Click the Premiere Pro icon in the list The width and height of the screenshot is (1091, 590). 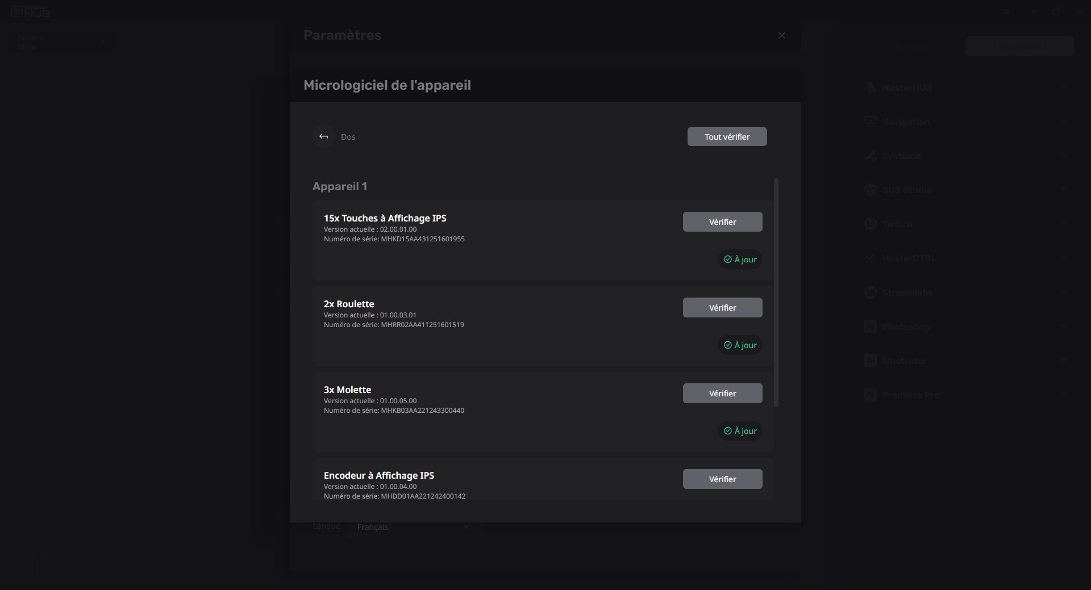(x=870, y=395)
